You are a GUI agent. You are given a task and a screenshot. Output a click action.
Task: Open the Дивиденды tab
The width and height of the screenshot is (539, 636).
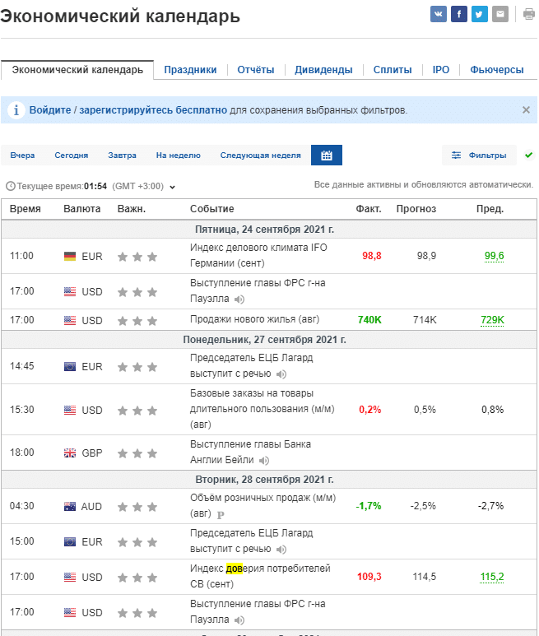(323, 70)
